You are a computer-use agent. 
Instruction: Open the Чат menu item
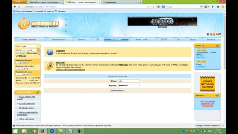[178, 39]
